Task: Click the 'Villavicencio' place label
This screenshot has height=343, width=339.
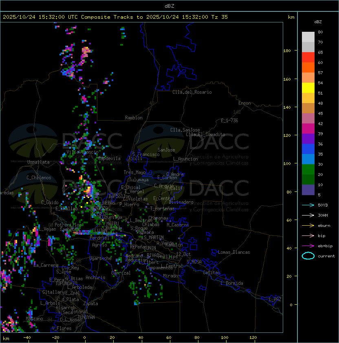Action: [82, 152]
